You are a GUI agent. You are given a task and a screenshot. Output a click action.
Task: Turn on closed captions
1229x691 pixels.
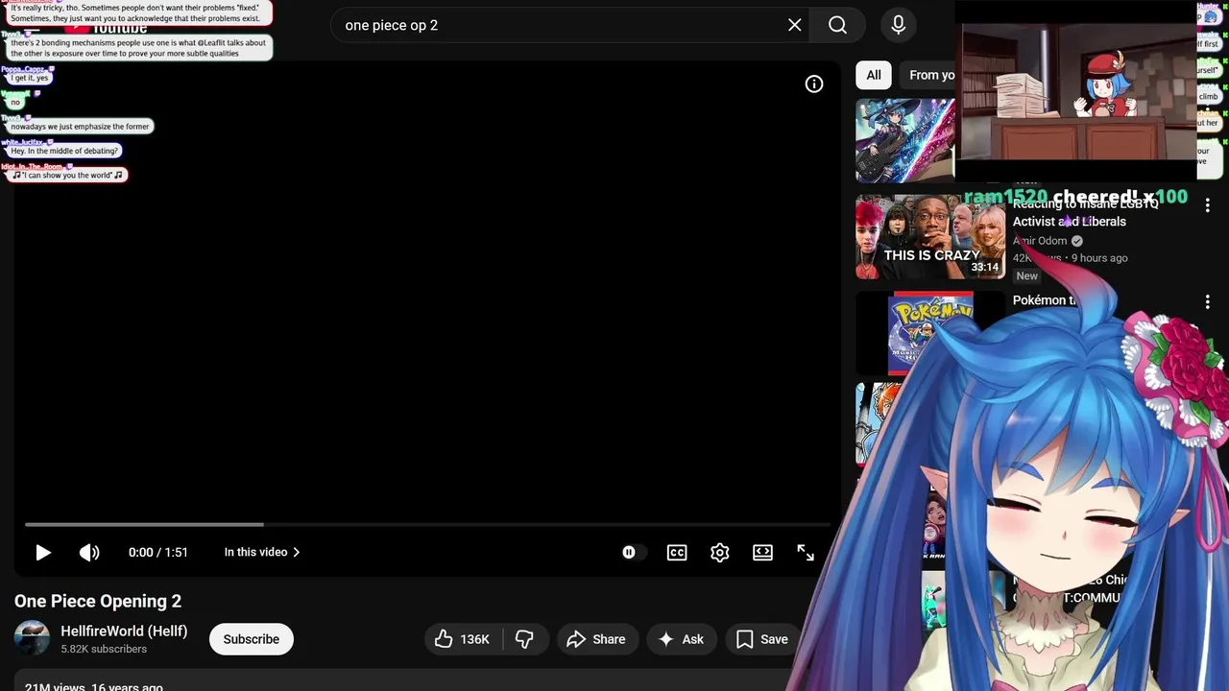pos(677,553)
